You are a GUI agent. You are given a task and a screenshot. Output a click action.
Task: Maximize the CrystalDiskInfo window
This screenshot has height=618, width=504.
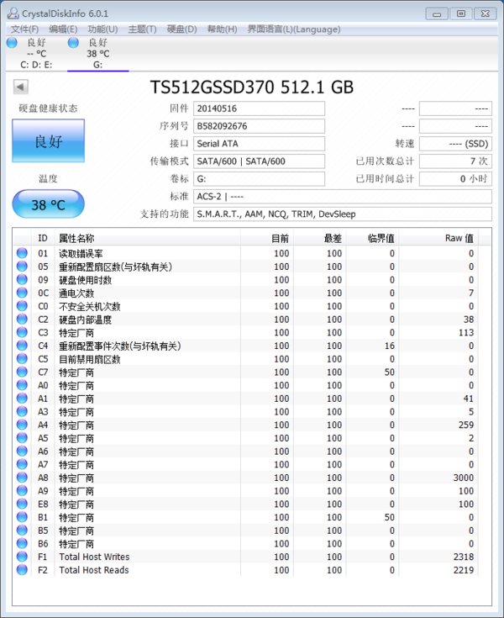pyautogui.click(x=460, y=13)
